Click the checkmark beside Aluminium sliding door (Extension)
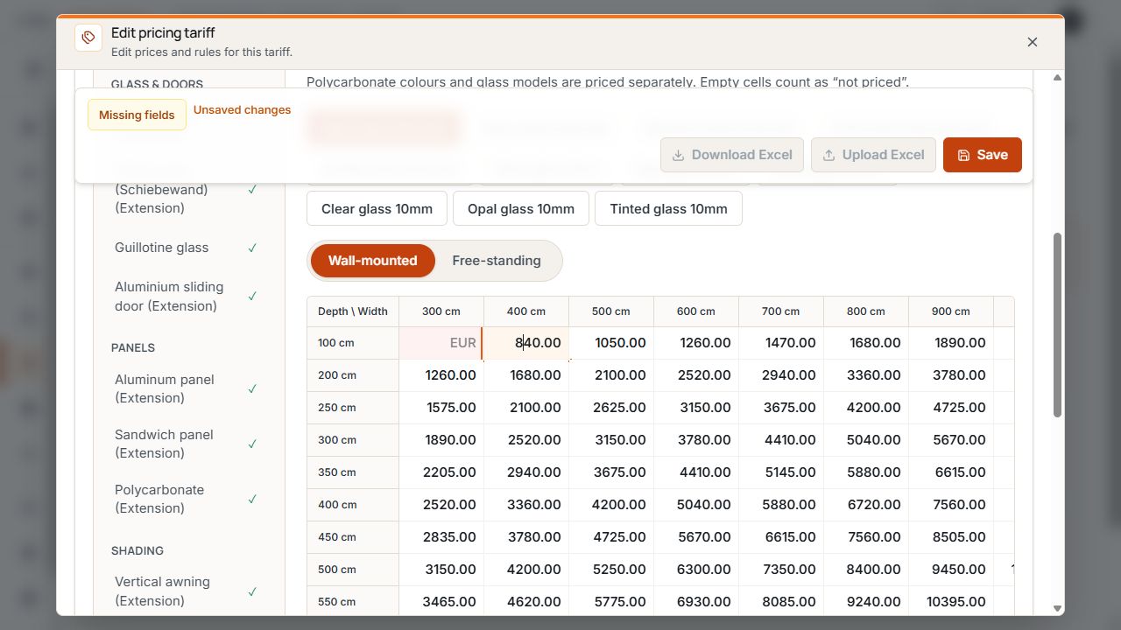Screen dimensions: 1121x630 click(x=252, y=297)
